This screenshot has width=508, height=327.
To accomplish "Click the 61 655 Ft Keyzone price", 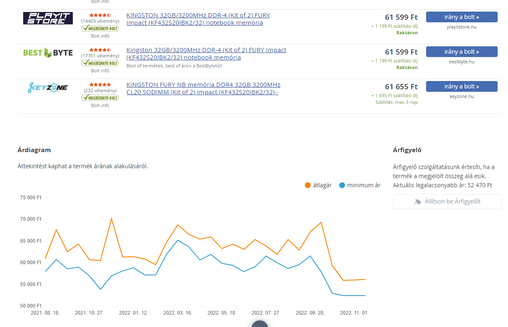I will tap(401, 87).
